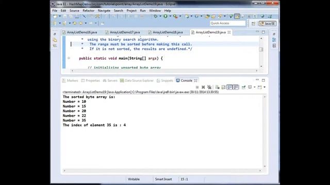The height and width of the screenshot is (185, 330).
Task: Open the Source menu
Action: tap(74, 10)
